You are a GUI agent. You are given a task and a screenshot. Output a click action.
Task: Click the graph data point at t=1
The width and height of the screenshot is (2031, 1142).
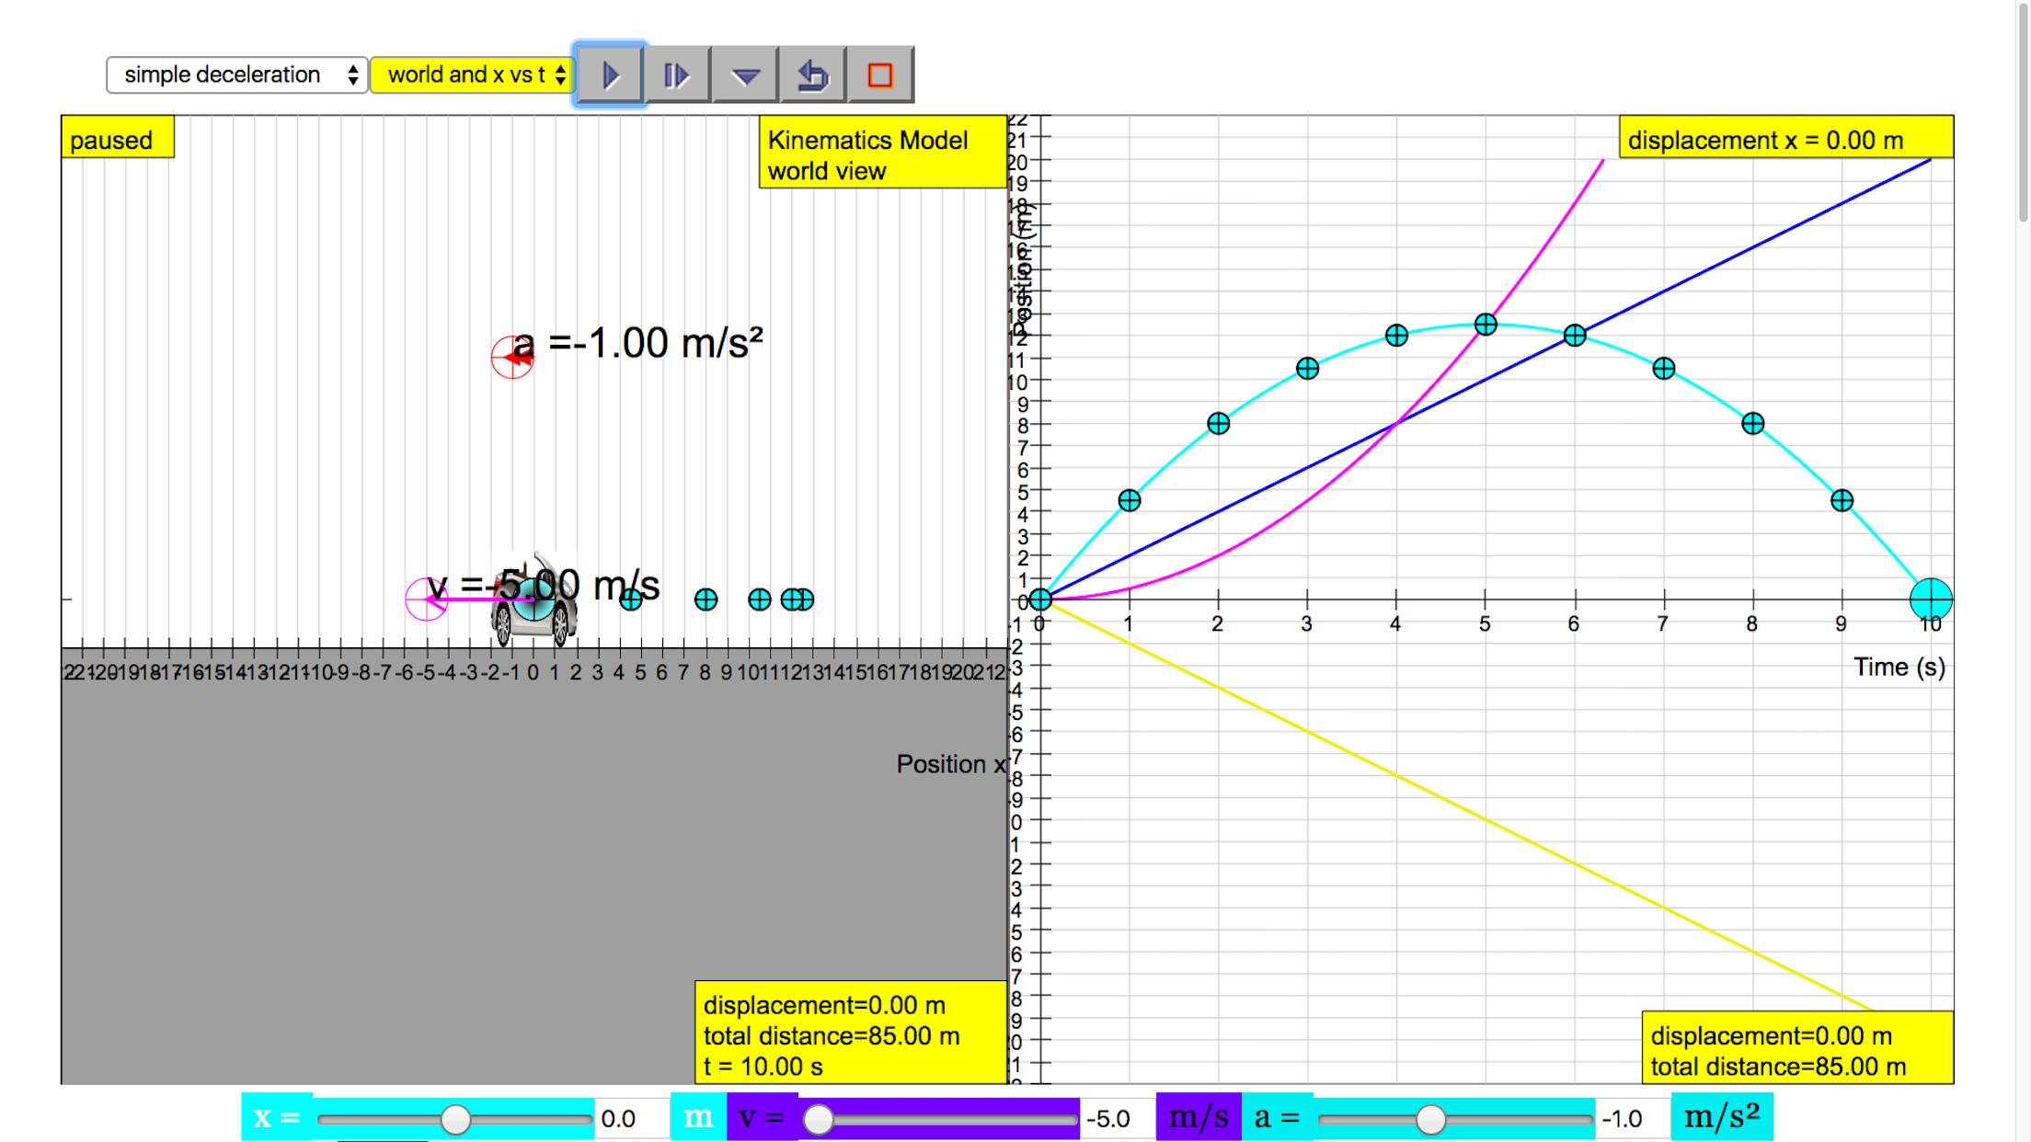[1130, 500]
